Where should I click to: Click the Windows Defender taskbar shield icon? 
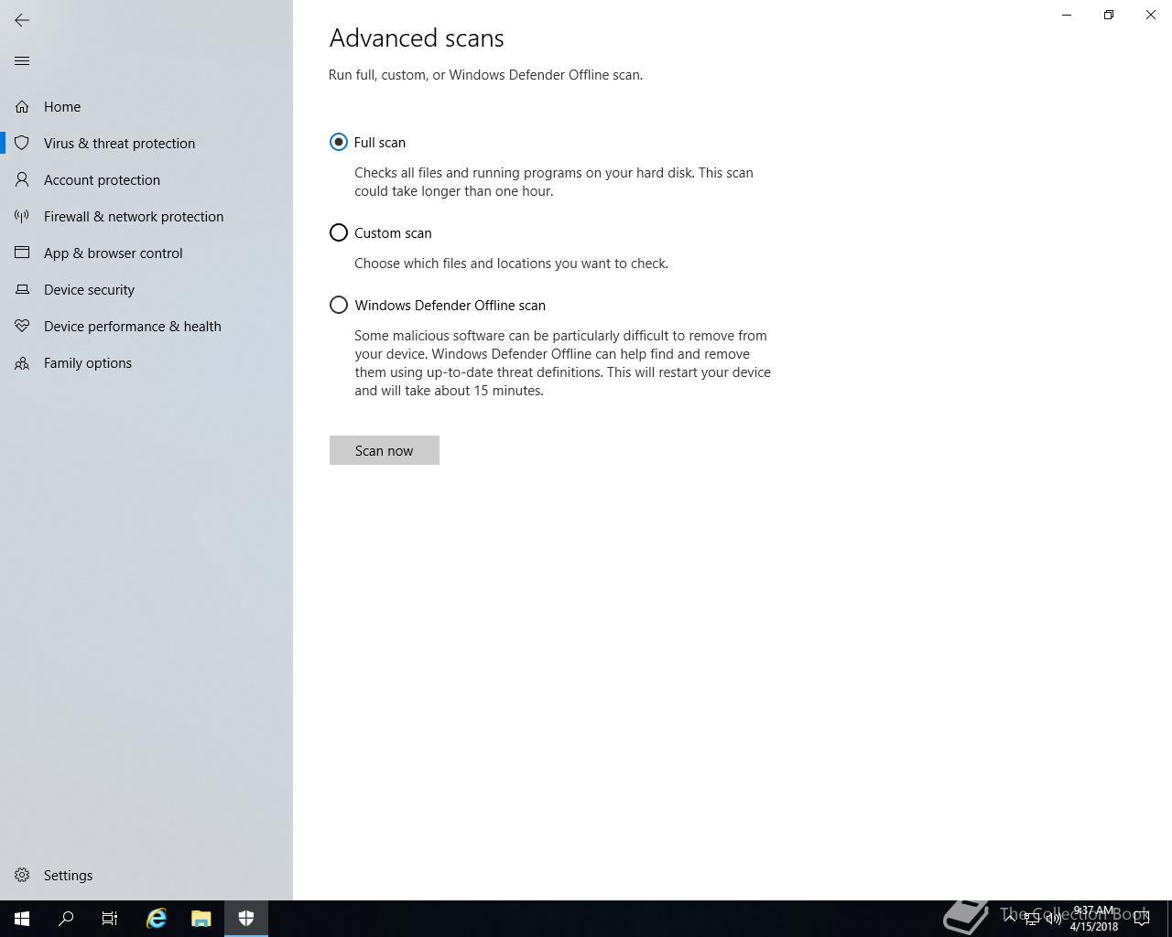[246, 919]
